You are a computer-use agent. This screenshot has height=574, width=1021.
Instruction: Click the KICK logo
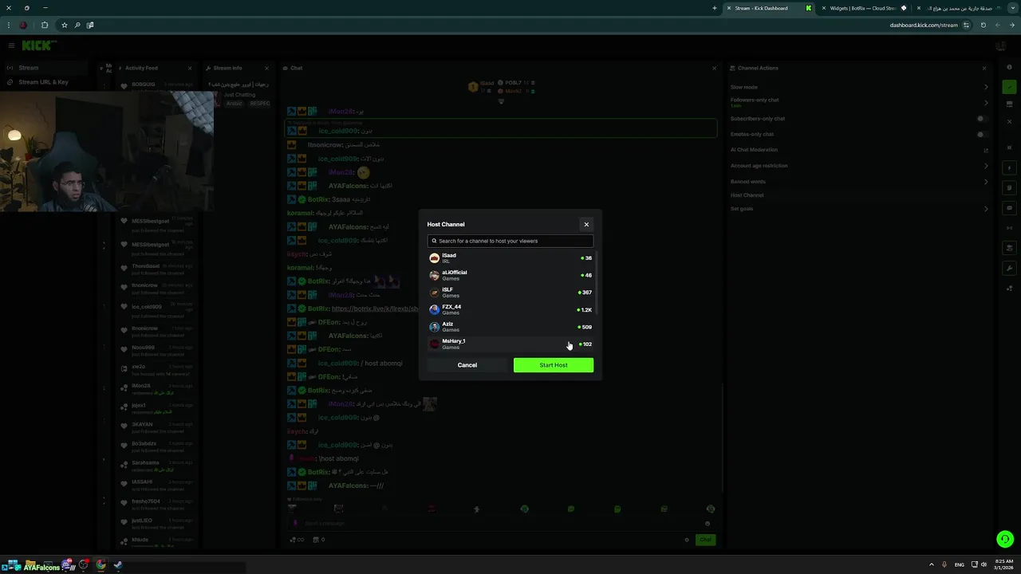(x=37, y=46)
